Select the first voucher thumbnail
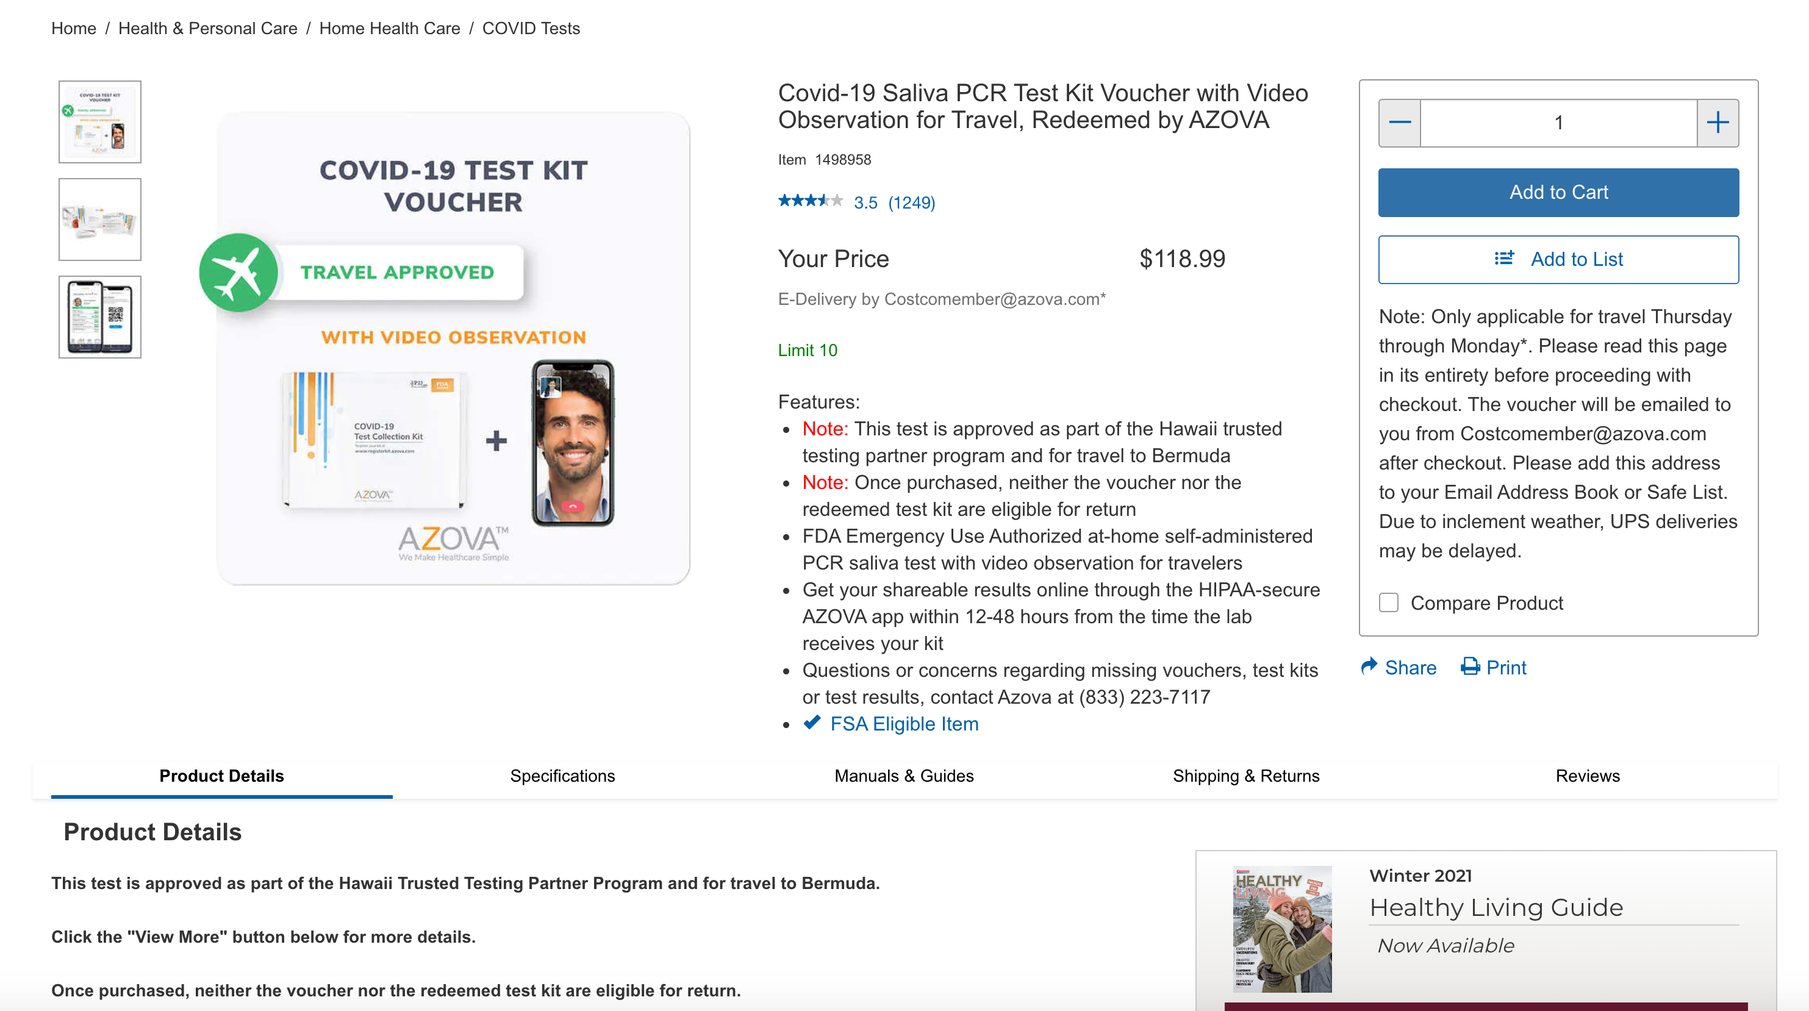Screen dimensions: 1809x1011 (99, 122)
